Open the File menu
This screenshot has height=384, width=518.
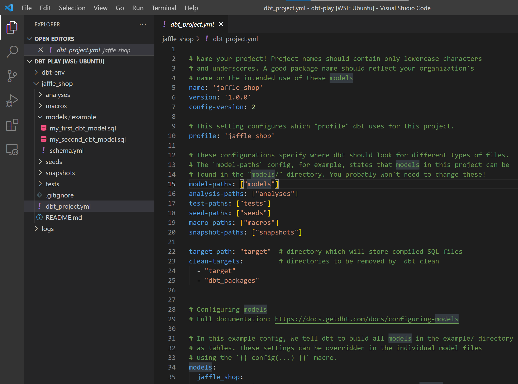tap(27, 8)
